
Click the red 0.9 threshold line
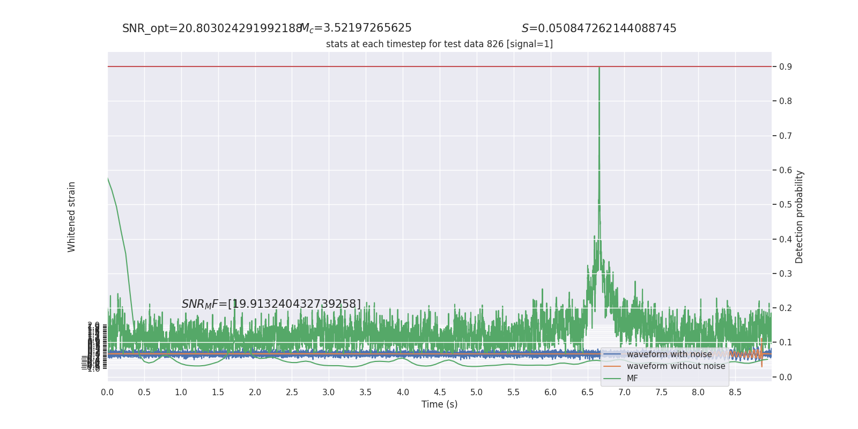(439, 66)
